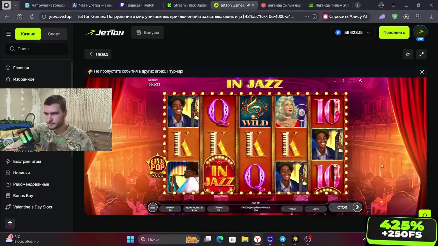The height and width of the screenshot is (246, 438).
Task: Open Windows Start menu
Action: [x=130, y=239]
